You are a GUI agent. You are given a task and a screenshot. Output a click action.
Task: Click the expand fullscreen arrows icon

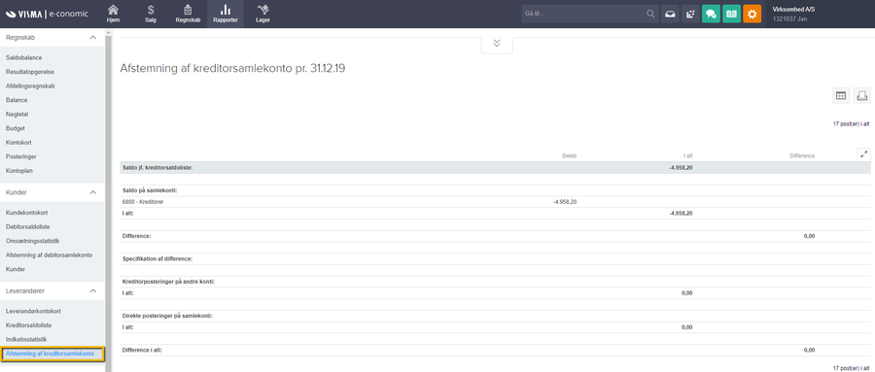[x=864, y=154]
